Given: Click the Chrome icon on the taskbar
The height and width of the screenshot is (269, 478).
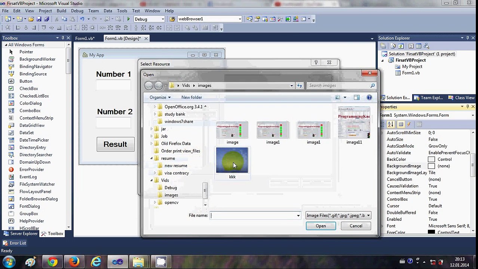Looking at the screenshot, I should pyautogui.click(x=52, y=262).
